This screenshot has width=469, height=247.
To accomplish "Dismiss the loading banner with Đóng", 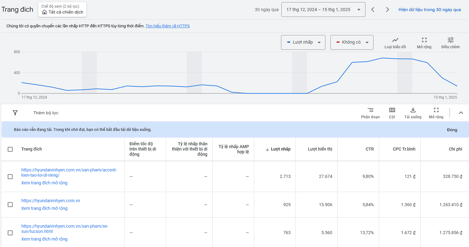I will (x=452, y=130).
